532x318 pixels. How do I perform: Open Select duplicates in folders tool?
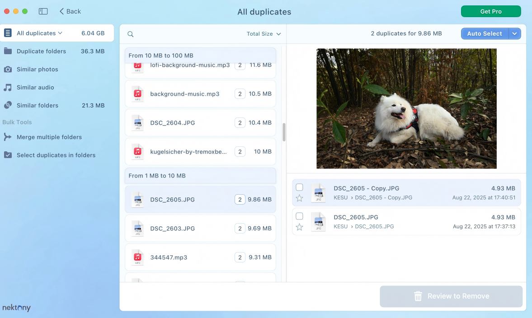(7, 155)
